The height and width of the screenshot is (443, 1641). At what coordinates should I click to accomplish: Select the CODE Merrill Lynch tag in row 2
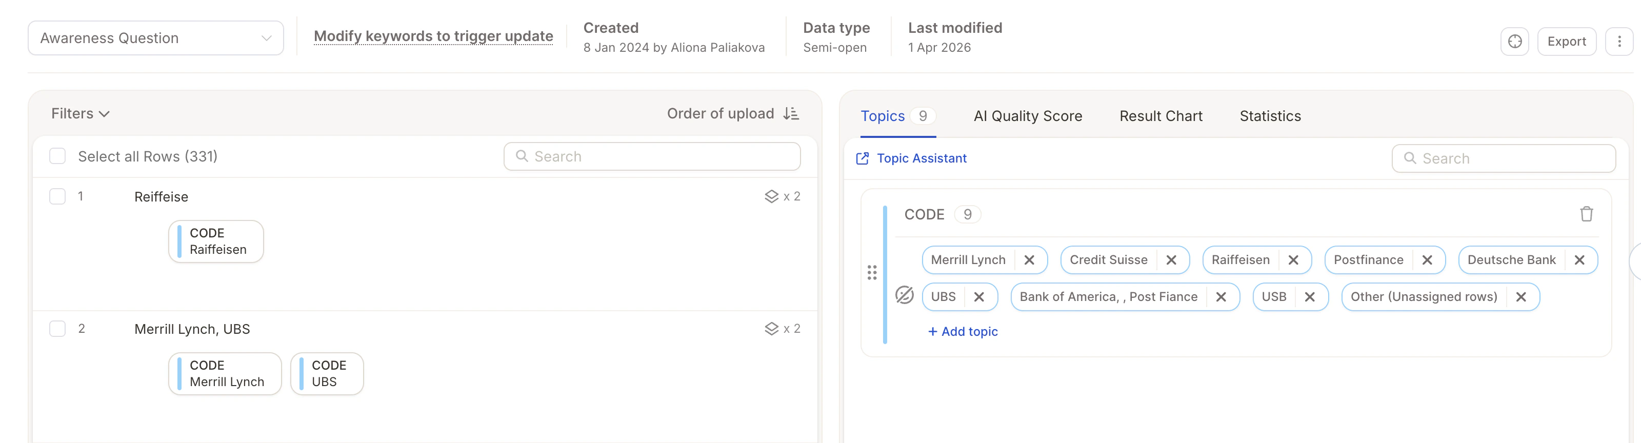coord(225,374)
